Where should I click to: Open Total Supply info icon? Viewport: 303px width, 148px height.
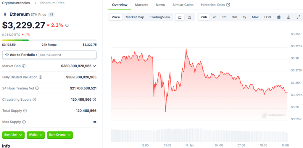pos(25,111)
